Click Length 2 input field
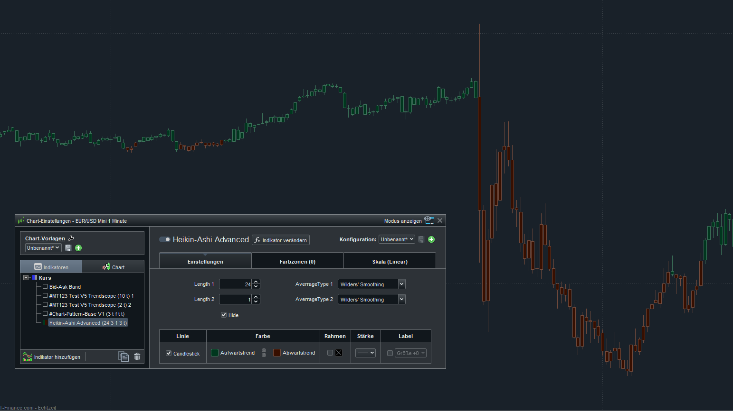This screenshot has width=733, height=411. [x=236, y=300]
